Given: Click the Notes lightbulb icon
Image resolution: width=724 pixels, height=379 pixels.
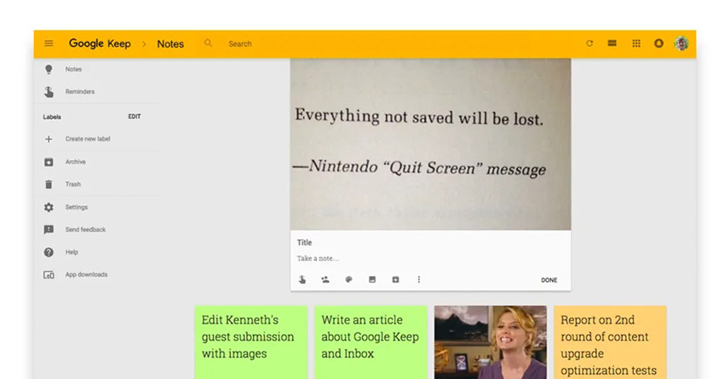Looking at the screenshot, I should [49, 69].
